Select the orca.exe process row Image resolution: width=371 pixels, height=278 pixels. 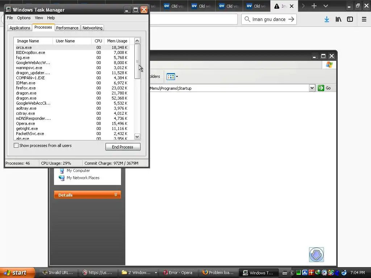tap(72, 47)
